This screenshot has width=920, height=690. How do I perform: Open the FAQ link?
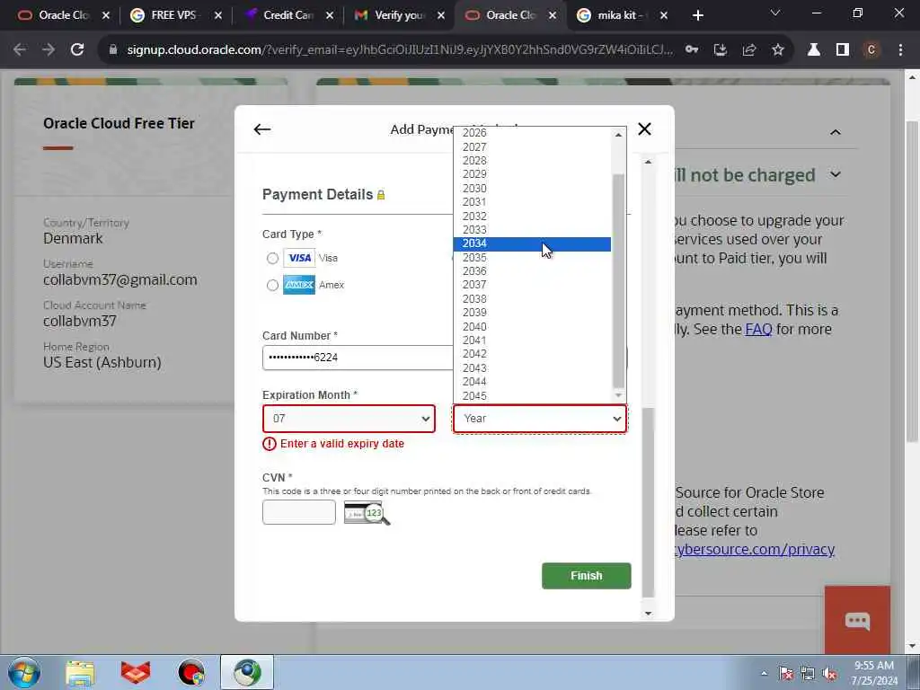tap(758, 329)
